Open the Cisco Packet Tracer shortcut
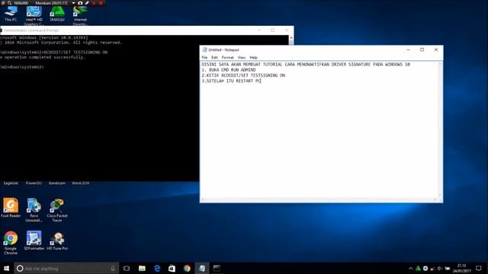Image resolution: width=488 pixels, height=274 pixels. (57, 210)
